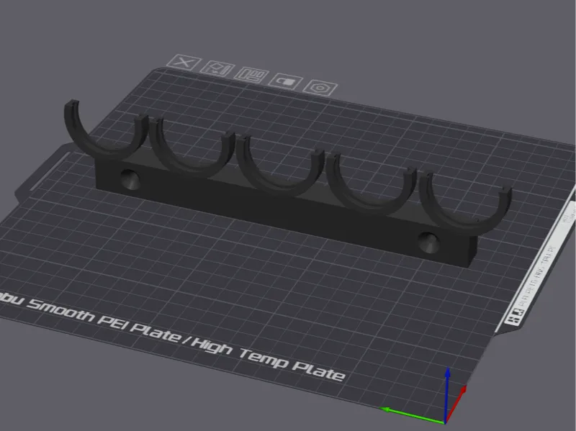576x431 pixels.
Task: Click the arrange objects plate icon
Action: 251,75
